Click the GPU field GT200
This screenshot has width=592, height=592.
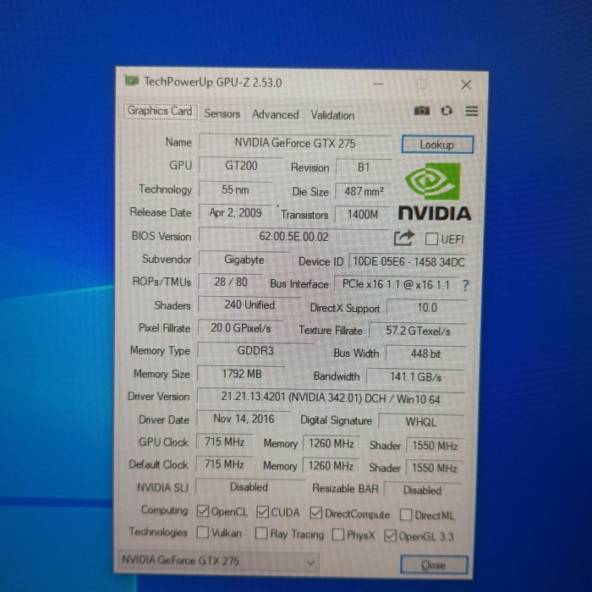(x=241, y=166)
